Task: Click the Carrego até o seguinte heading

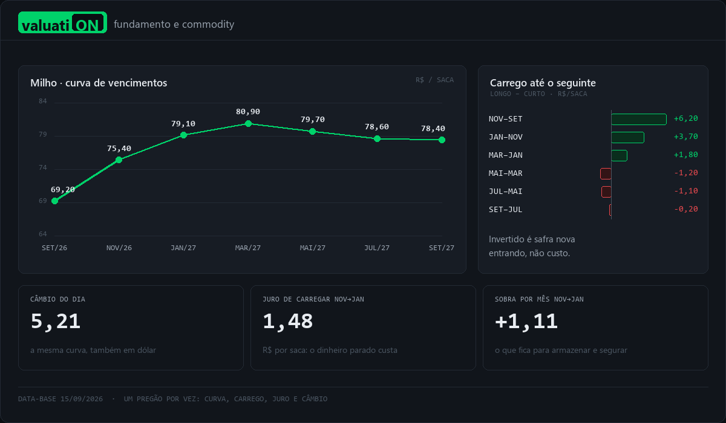Action: point(543,83)
